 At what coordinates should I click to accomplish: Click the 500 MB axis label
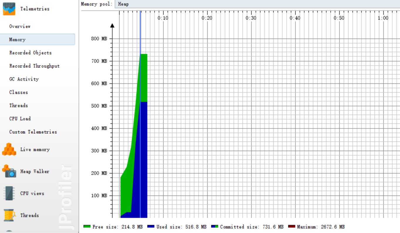click(100, 106)
